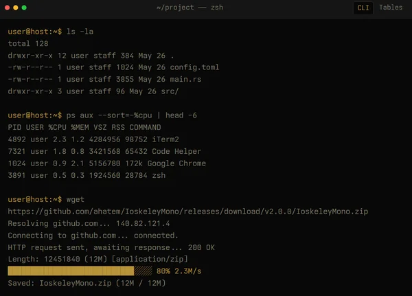Click the wget command text
The width and height of the screenshot is (412, 296).
click(x=75, y=200)
